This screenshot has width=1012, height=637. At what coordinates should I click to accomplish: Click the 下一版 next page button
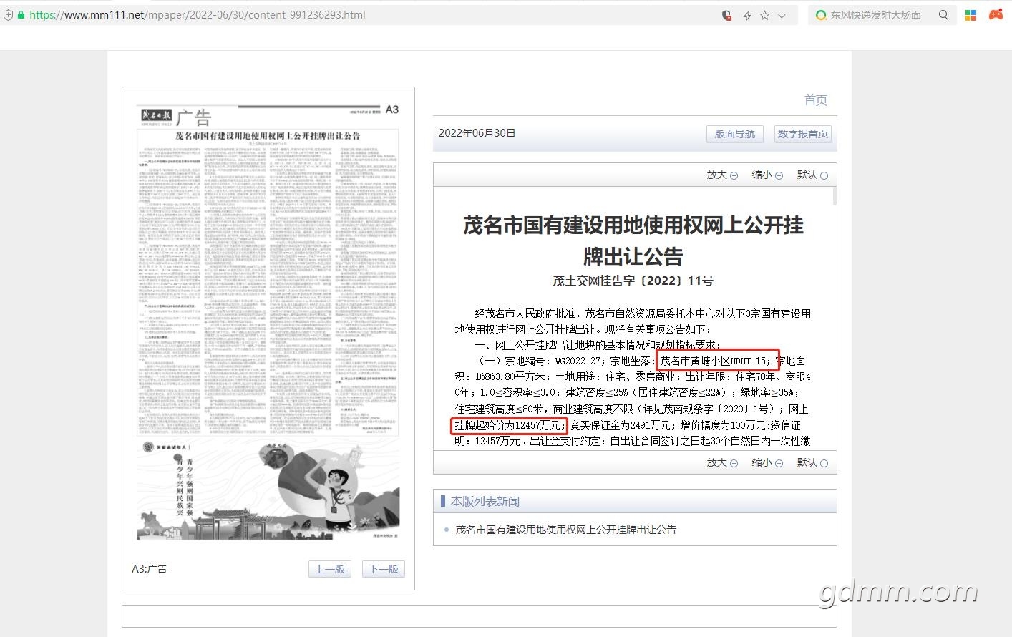pos(384,569)
